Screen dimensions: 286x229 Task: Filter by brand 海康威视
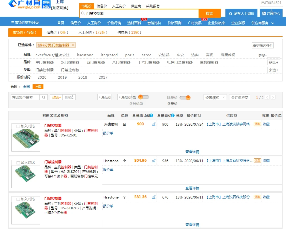point(228,55)
